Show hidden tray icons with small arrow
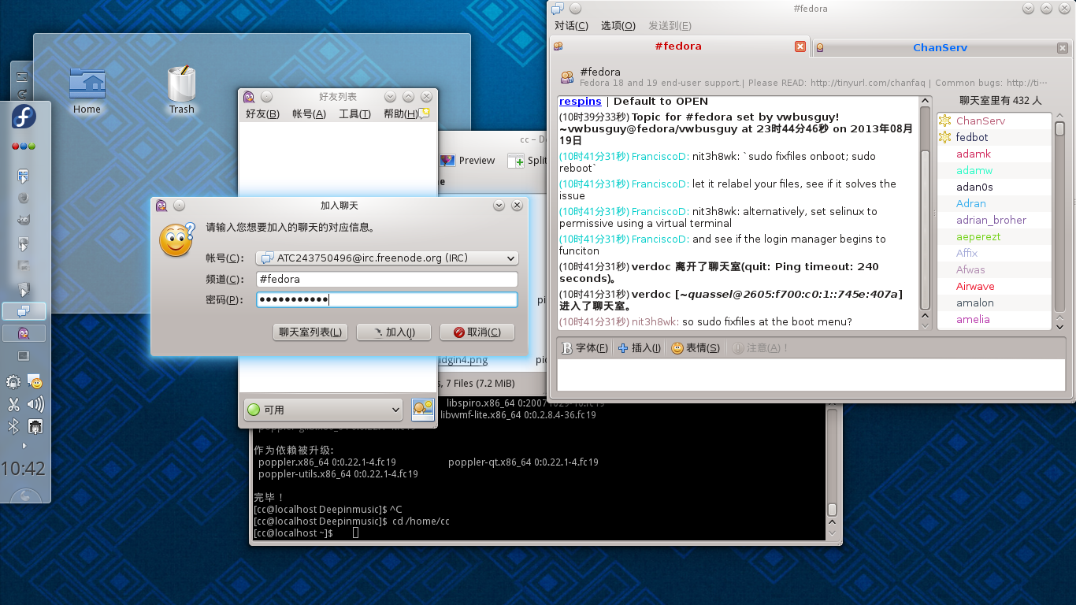Screen dimensions: 1076x605 24,446
